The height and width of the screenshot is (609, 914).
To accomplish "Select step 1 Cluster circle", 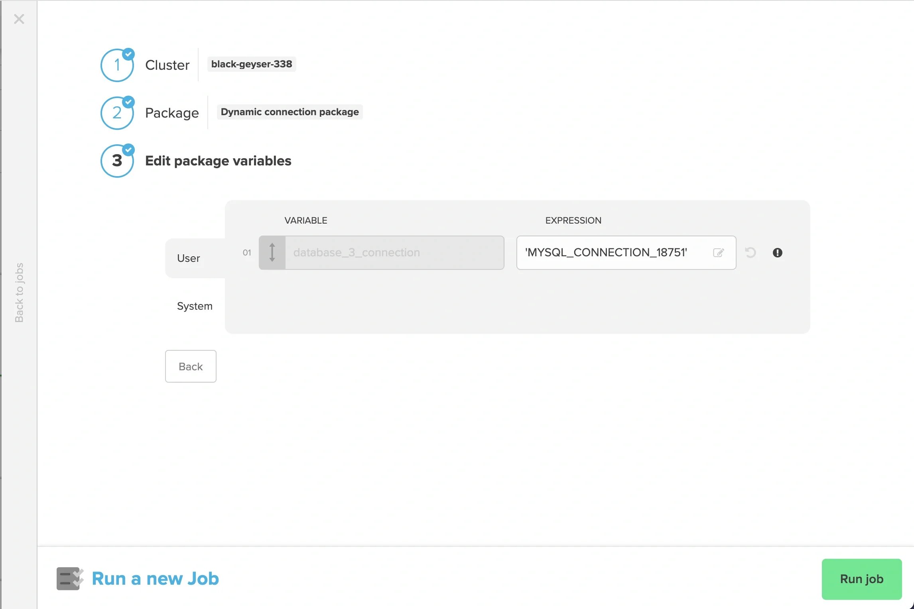I will [x=117, y=65].
